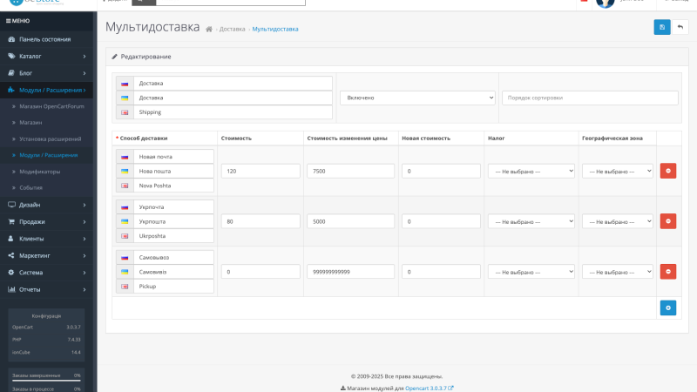This screenshot has height=392, width=697.
Task: Remove the Nova Poshta delivery row
Action: [668, 171]
